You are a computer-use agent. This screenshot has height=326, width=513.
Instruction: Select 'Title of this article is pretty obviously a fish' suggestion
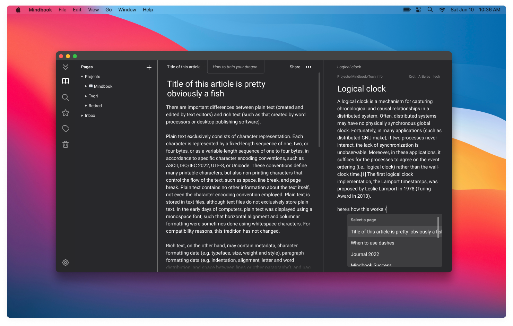395,232
